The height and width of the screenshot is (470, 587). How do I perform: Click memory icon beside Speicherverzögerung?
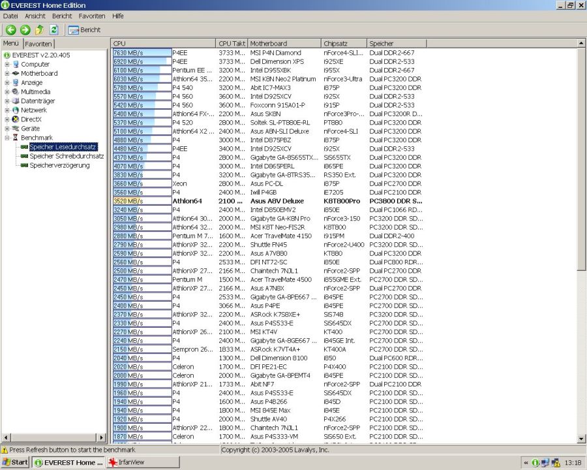(24, 165)
